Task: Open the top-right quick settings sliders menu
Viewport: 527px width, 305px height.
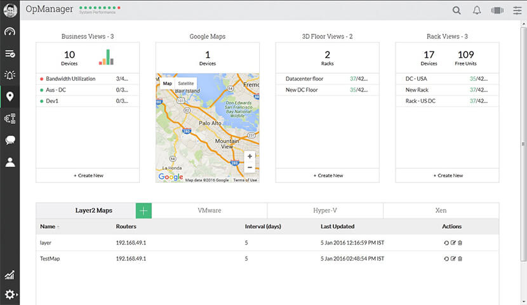Action: coord(517,10)
